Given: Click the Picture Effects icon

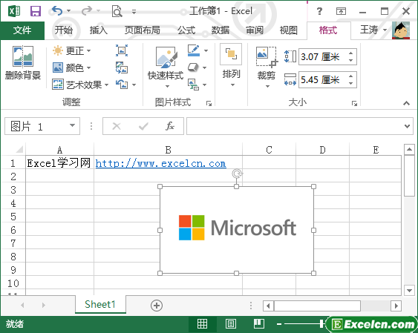Looking at the screenshot, I should (x=194, y=67).
